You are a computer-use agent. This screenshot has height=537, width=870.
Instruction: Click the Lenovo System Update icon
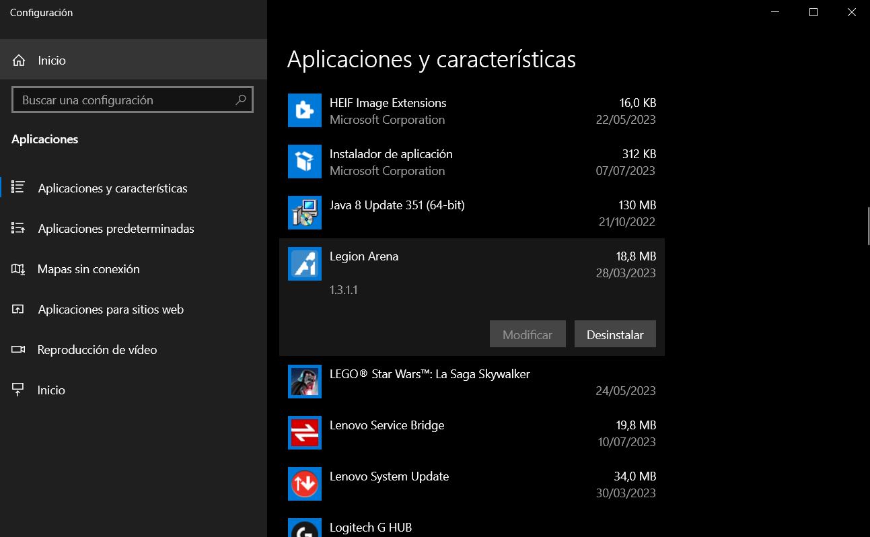(x=305, y=484)
